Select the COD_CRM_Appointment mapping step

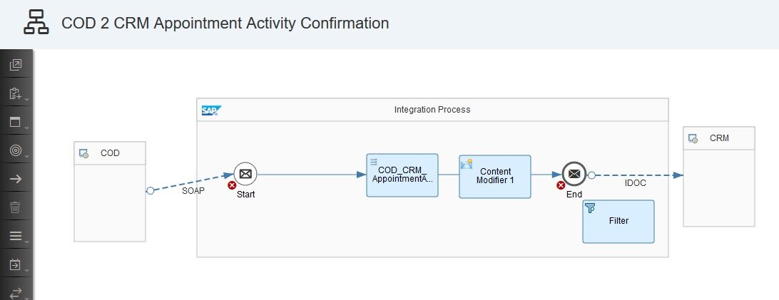tap(402, 175)
